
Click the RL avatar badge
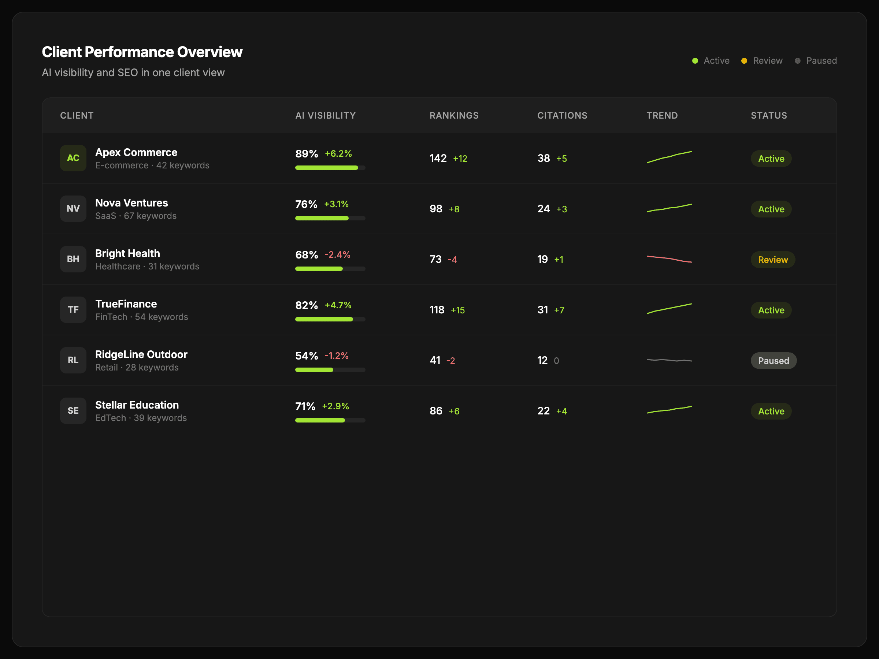(x=73, y=360)
